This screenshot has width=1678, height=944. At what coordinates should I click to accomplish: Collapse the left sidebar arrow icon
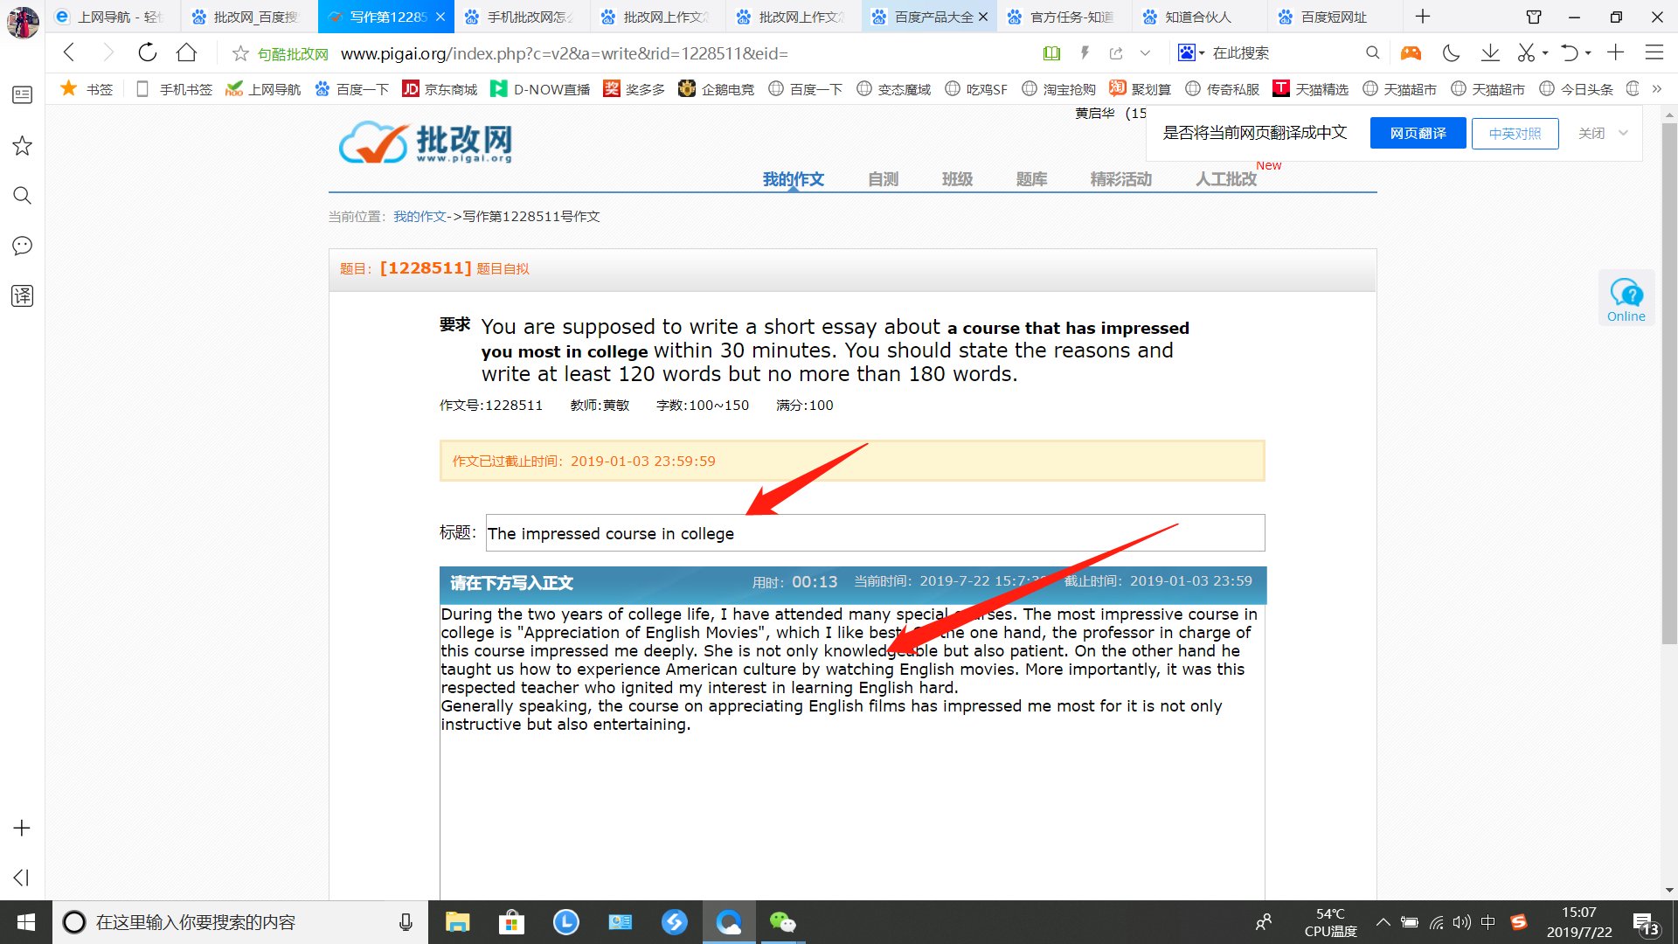click(22, 878)
